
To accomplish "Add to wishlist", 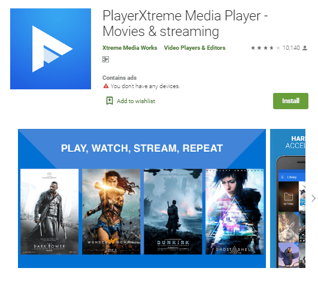I will point(136,101).
